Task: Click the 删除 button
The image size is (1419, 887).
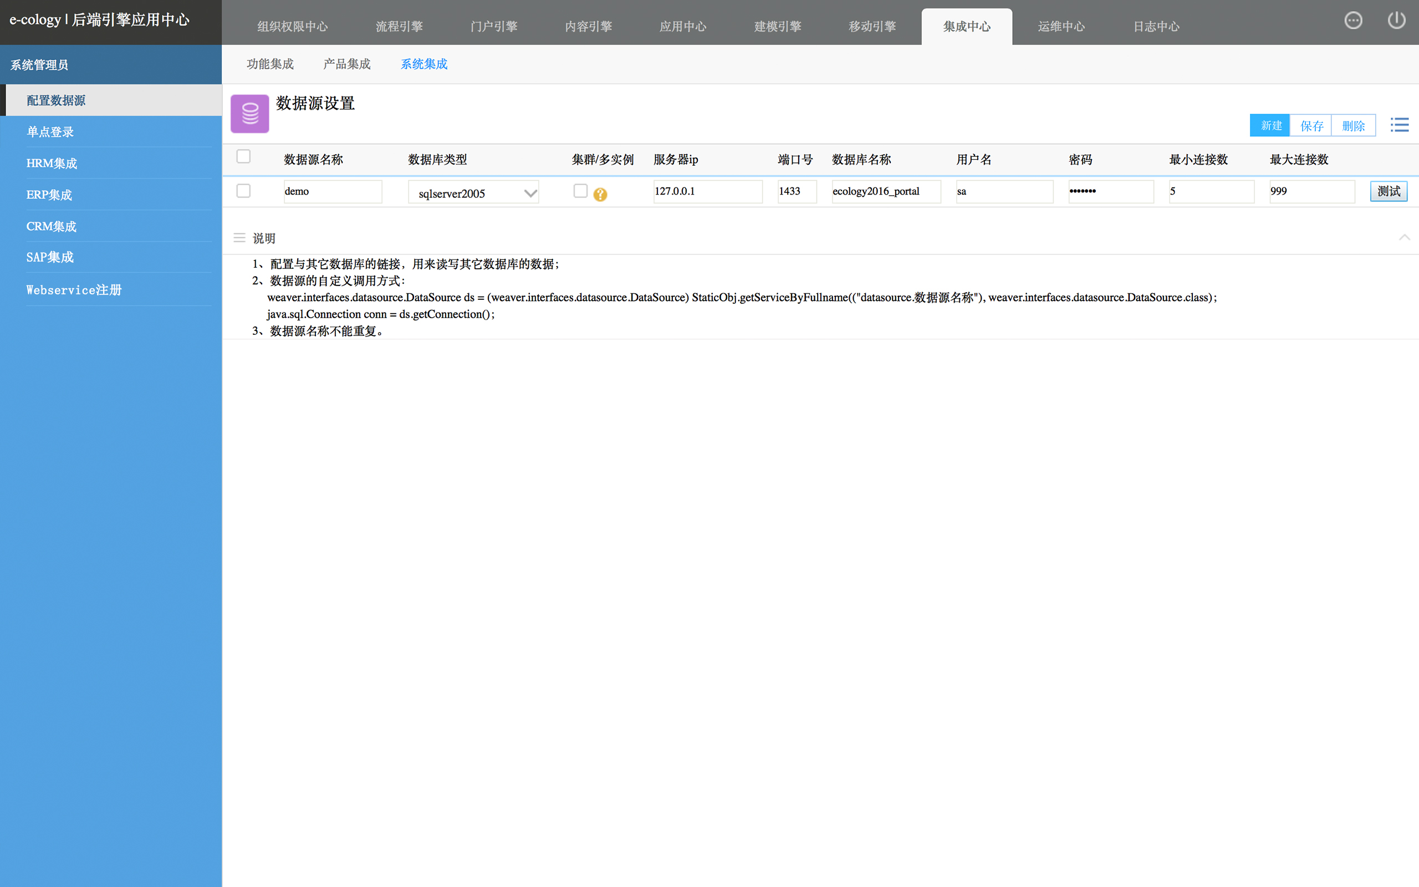Action: [x=1352, y=125]
